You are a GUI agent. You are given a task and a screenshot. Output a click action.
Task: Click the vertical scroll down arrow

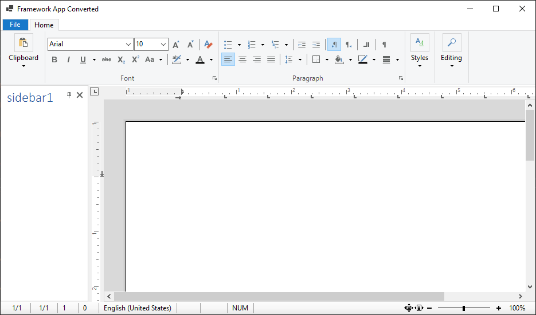(530, 287)
